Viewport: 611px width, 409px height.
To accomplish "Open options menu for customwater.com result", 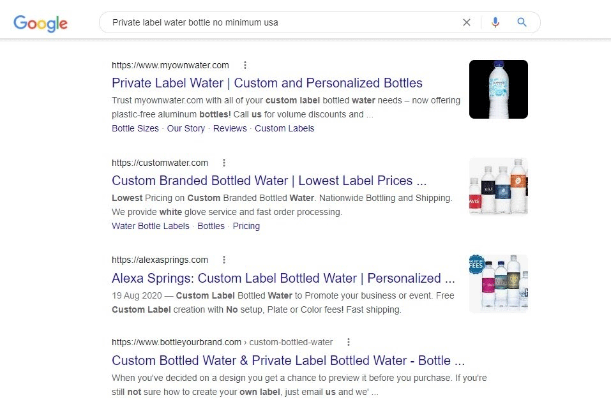I will [x=224, y=163].
